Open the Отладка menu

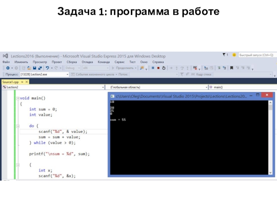tap(87, 62)
